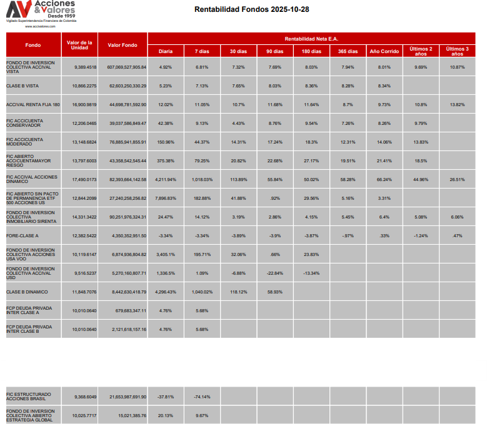The width and height of the screenshot is (487, 424).
Task: Select the Últimos 2 años header
Action: pyautogui.click(x=421, y=51)
